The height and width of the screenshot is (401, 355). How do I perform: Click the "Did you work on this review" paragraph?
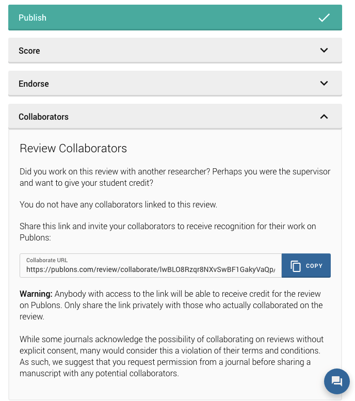click(x=175, y=177)
